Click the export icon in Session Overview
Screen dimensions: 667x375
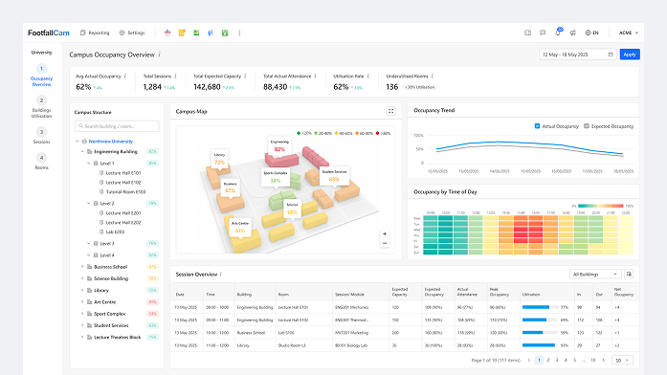(629, 275)
